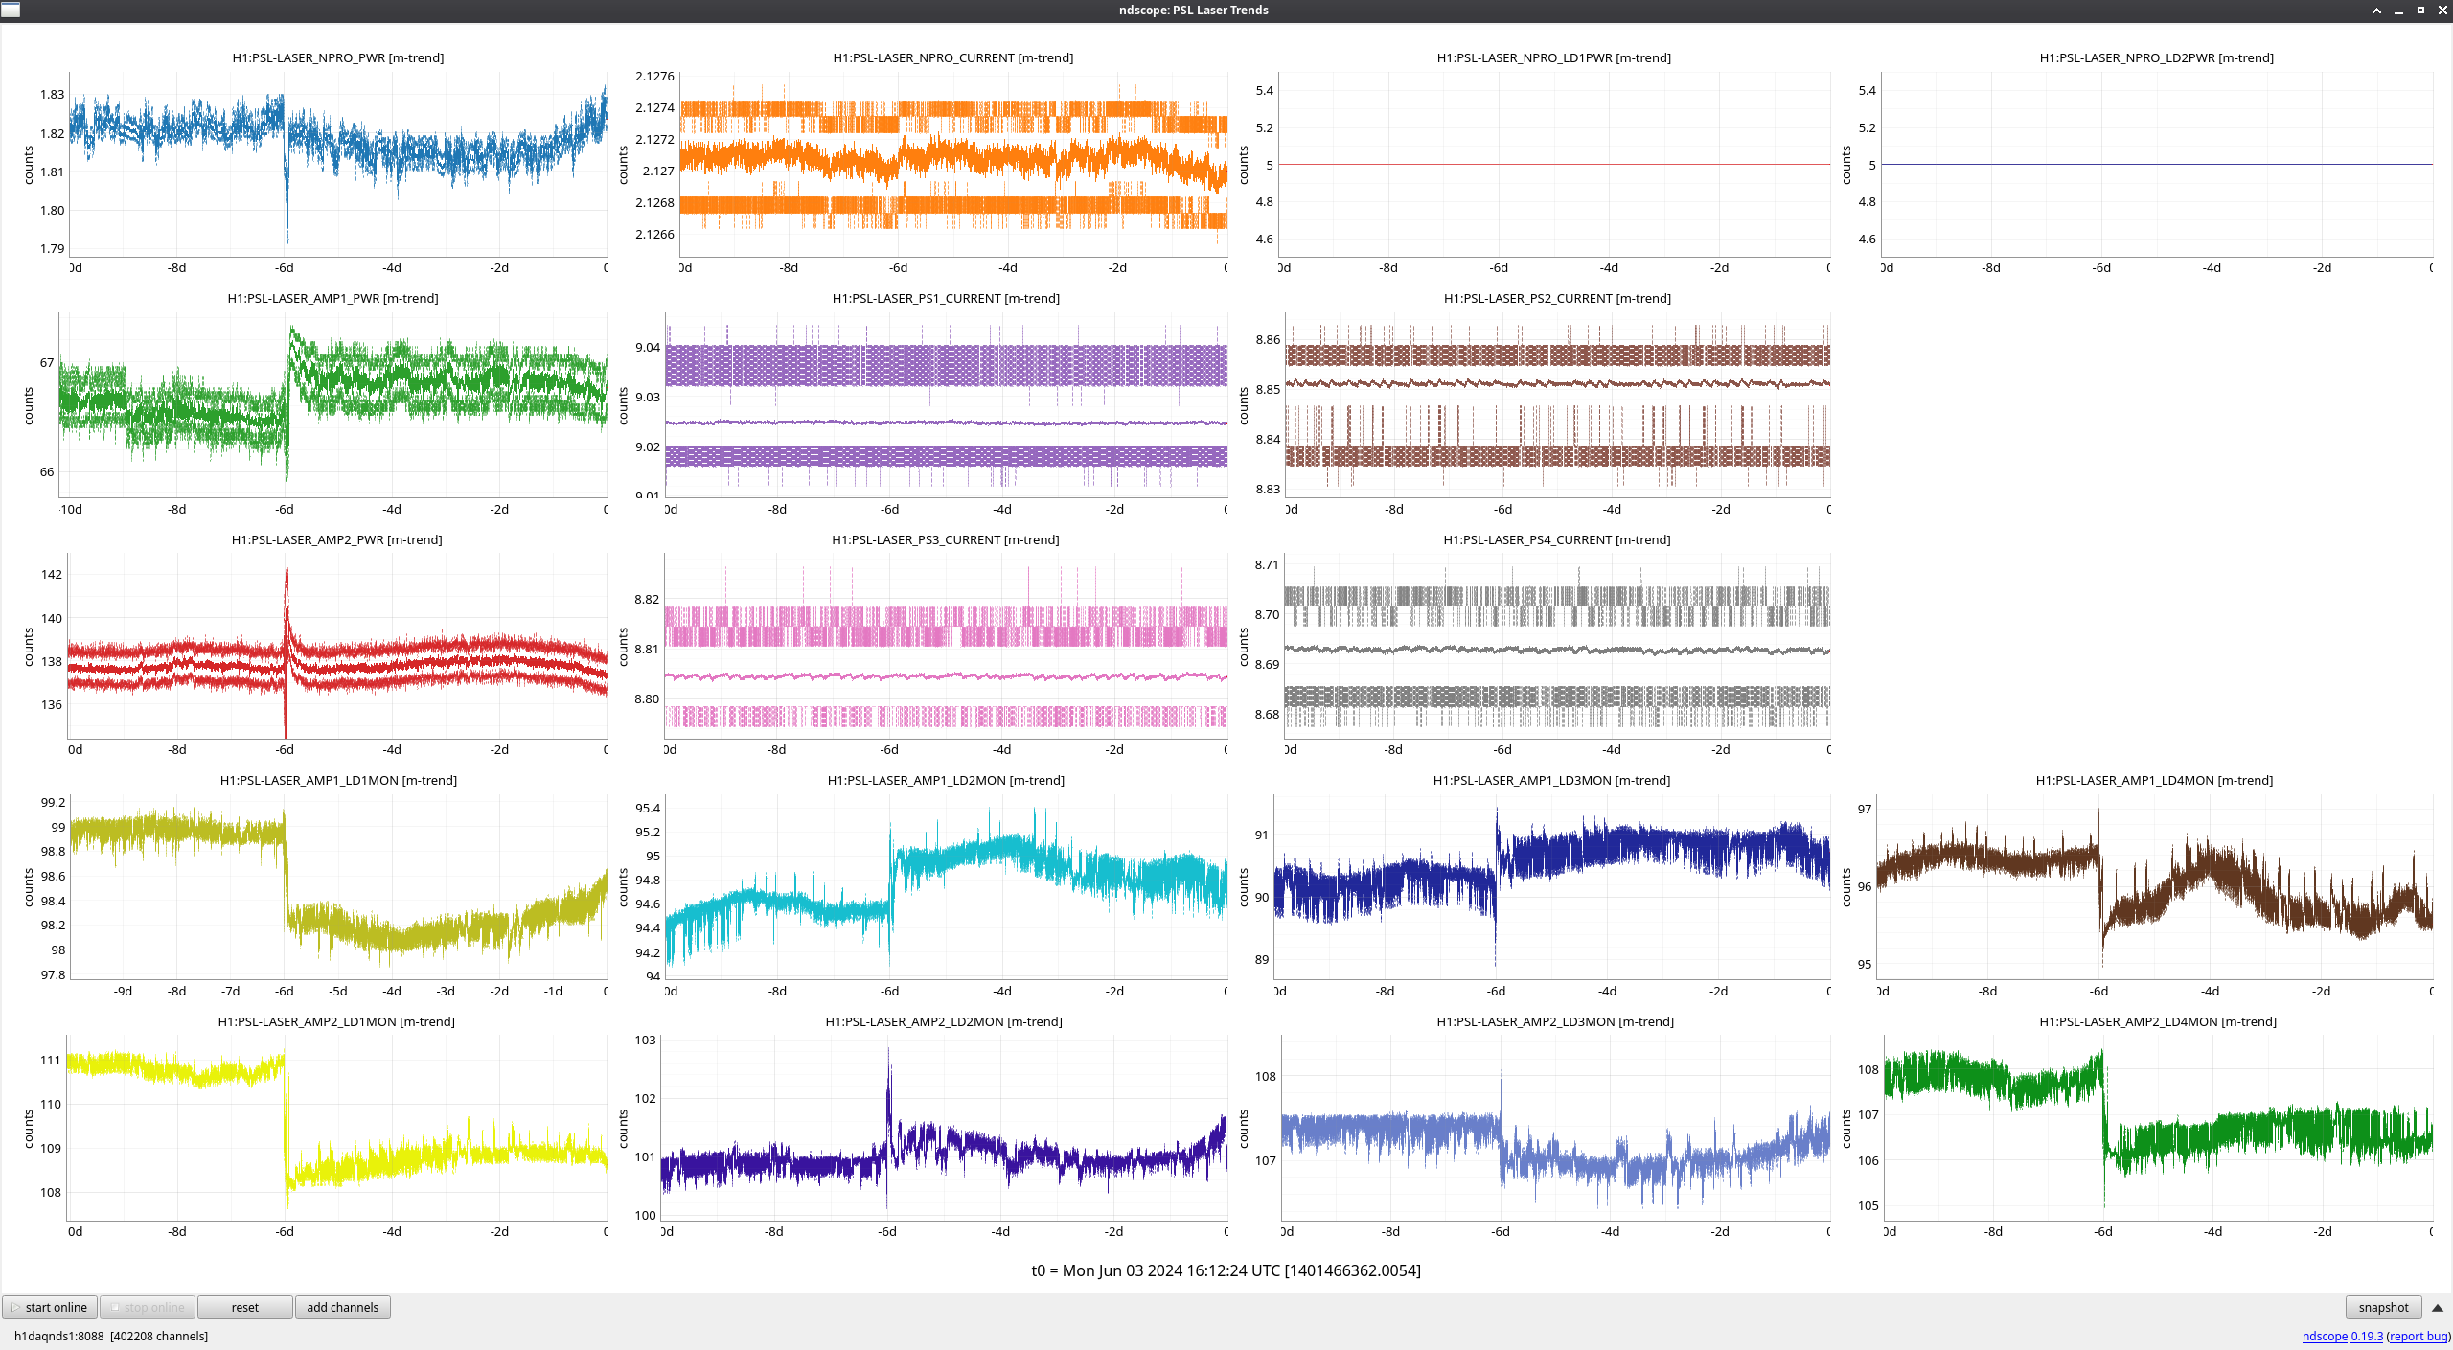Click the start online play button
Screen dimensions: 2453x1350
pos(50,1307)
